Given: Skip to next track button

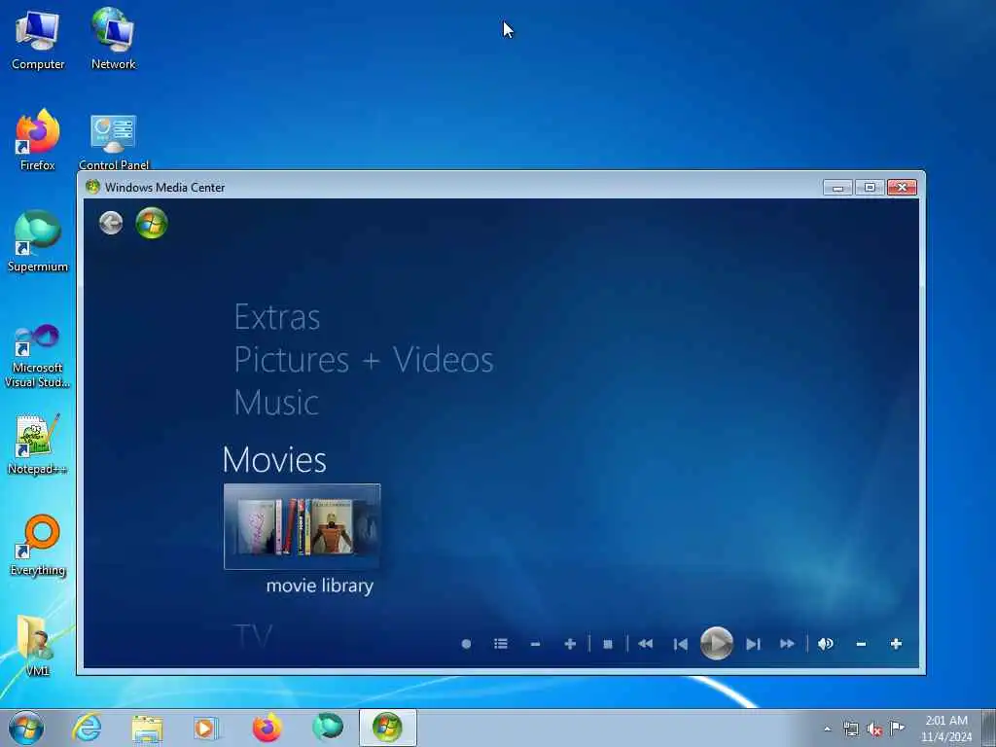Looking at the screenshot, I should click(x=753, y=644).
